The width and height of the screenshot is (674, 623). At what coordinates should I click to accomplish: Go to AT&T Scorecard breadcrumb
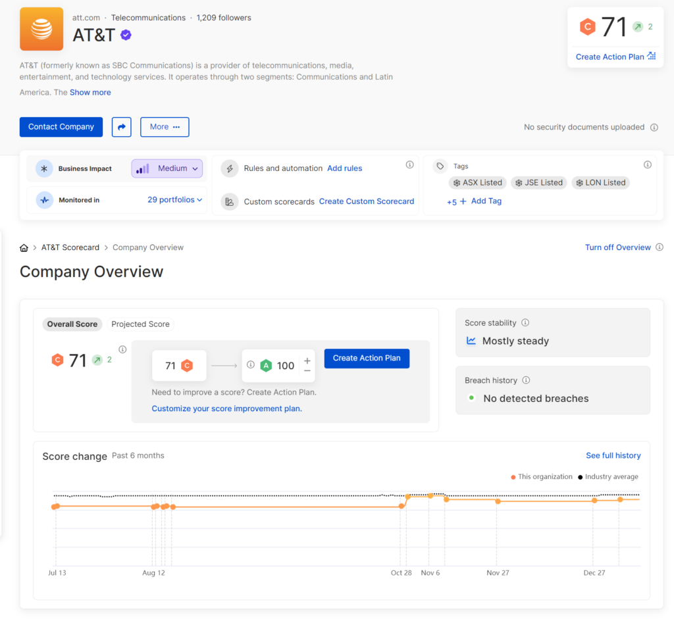pos(70,247)
